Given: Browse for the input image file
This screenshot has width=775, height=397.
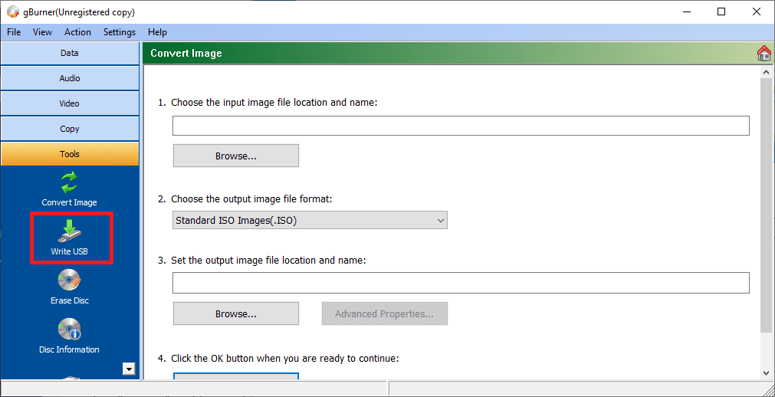Looking at the screenshot, I should [x=236, y=156].
